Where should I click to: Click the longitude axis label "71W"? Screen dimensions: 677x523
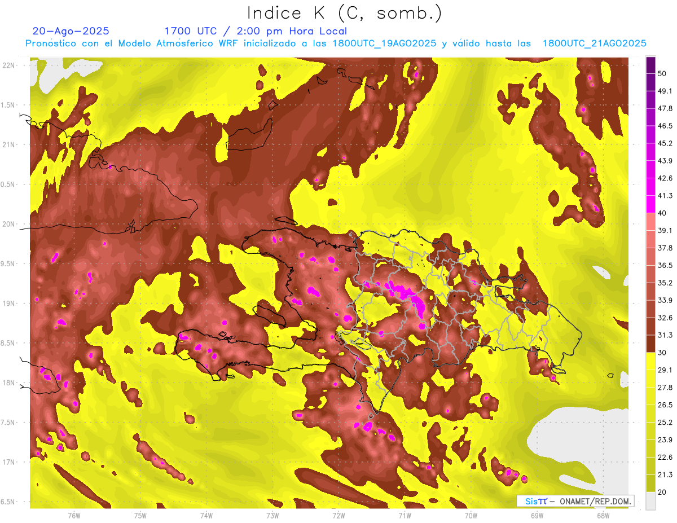(x=405, y=516)
